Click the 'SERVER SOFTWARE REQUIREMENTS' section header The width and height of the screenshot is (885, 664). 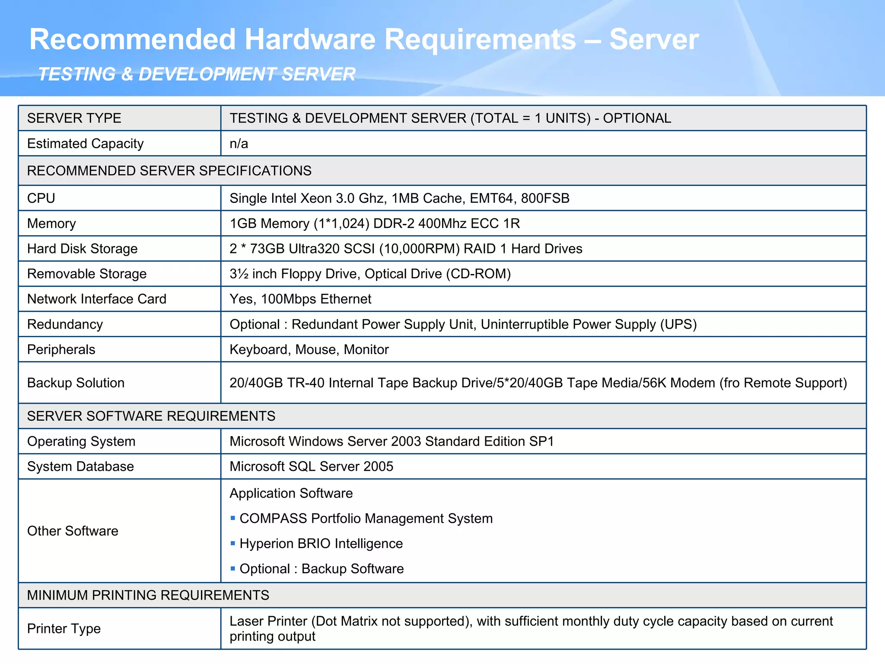click(x=151, y=416)
